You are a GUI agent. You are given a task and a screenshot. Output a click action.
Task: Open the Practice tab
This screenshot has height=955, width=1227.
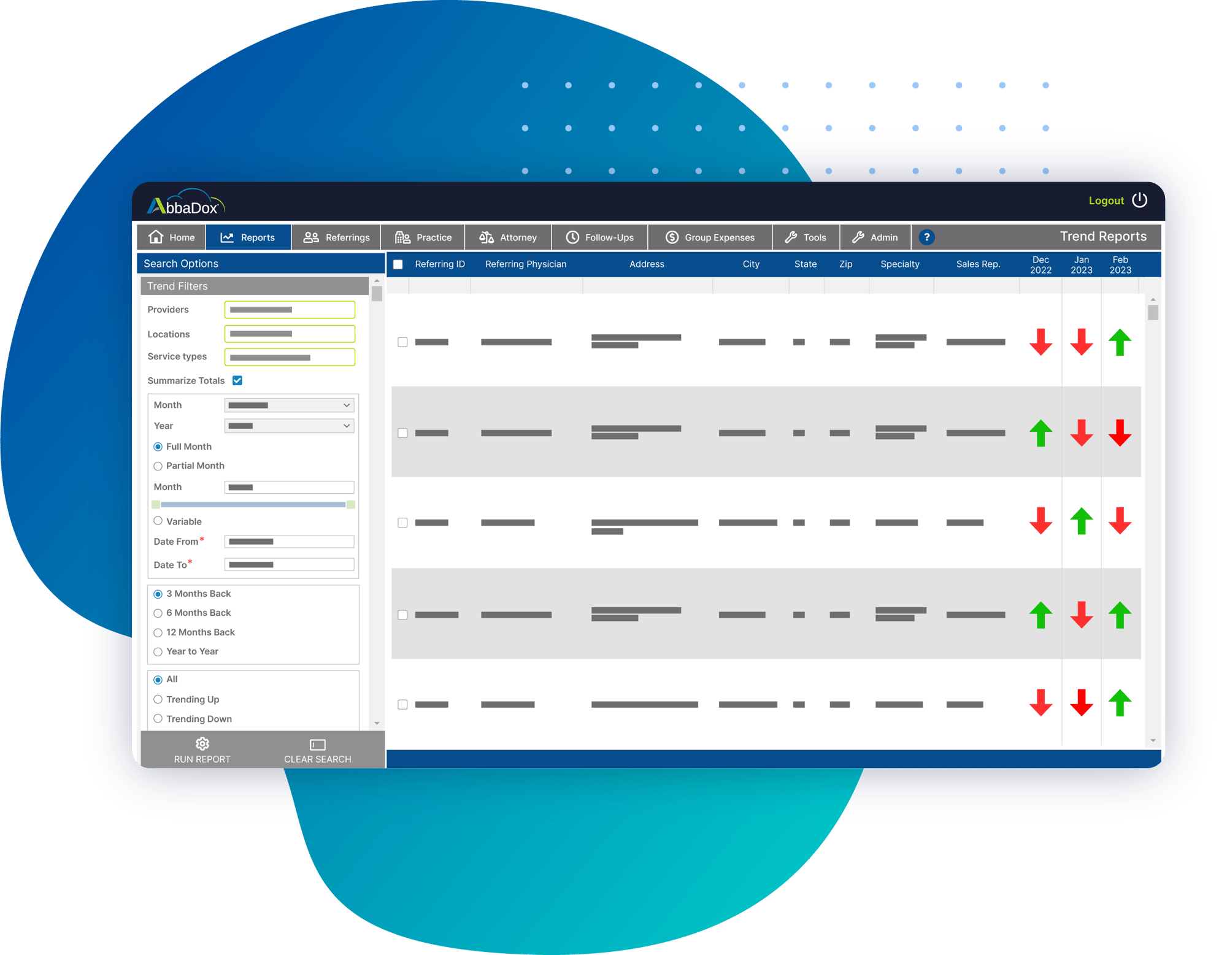423,237
